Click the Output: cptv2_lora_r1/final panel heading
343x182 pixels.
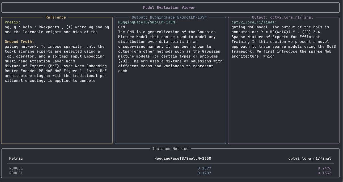click(x=283, y=17)
